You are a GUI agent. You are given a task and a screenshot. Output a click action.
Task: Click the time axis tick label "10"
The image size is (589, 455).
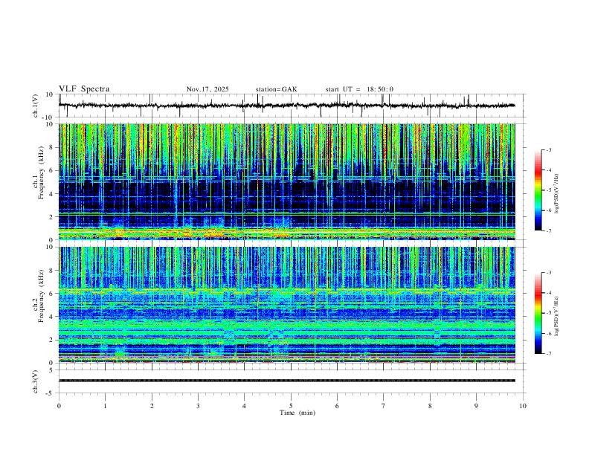523,406
